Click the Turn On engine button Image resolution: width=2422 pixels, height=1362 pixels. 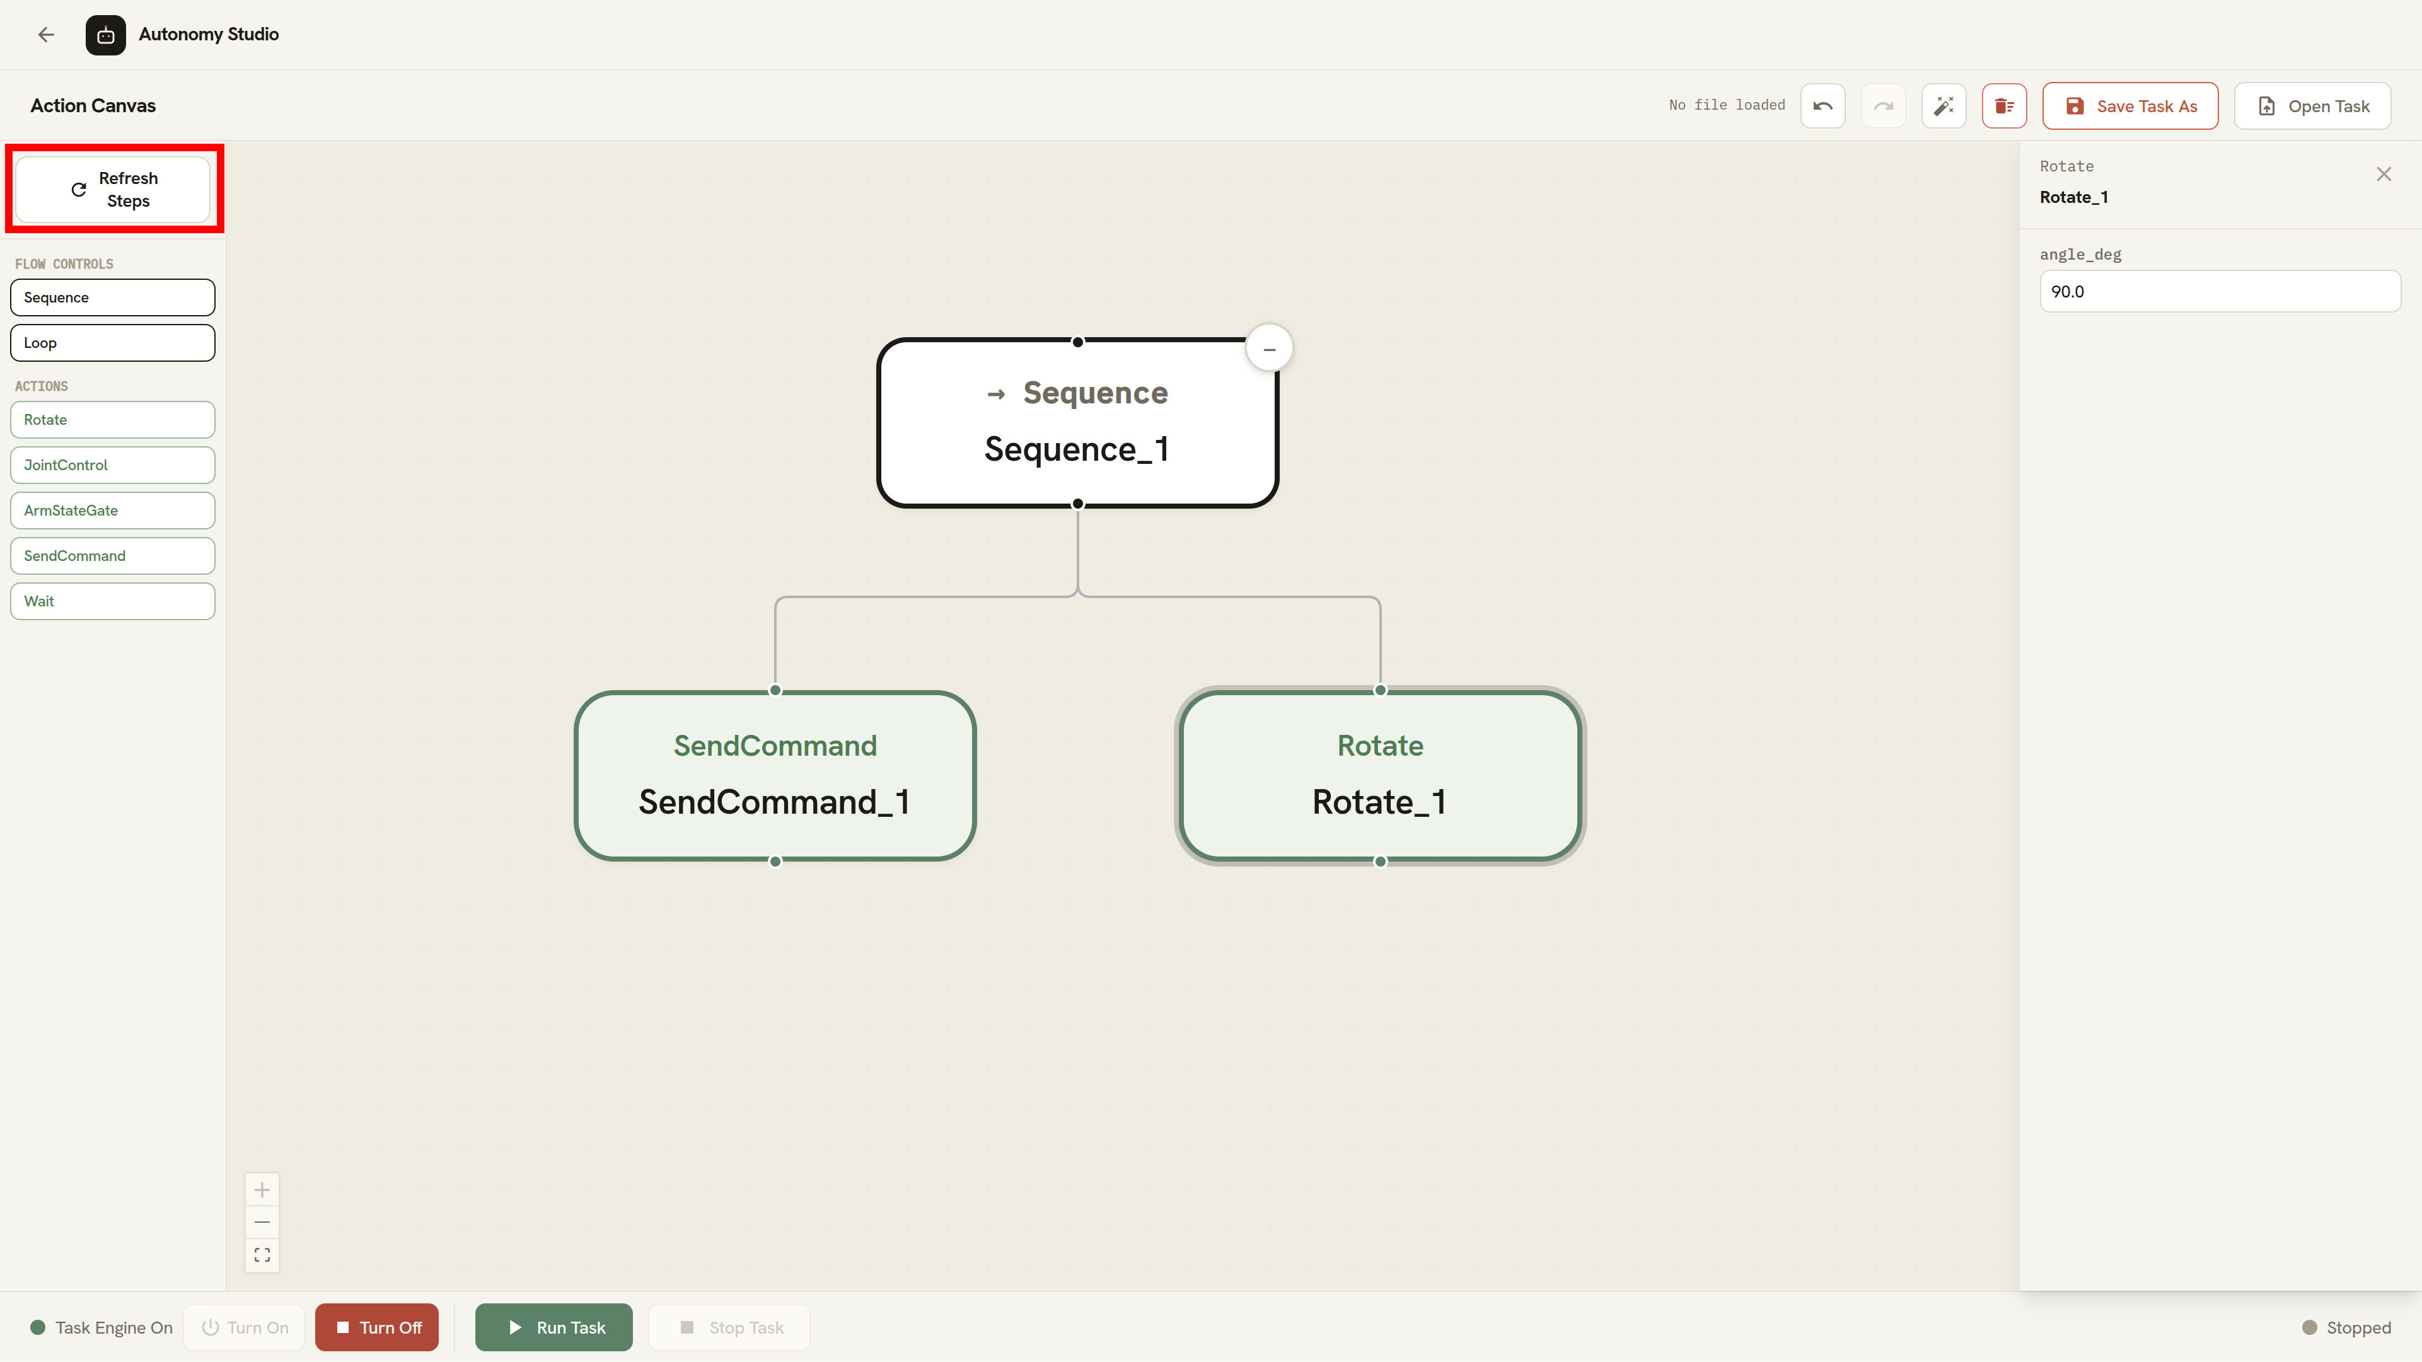click(x=243, y=1327)
